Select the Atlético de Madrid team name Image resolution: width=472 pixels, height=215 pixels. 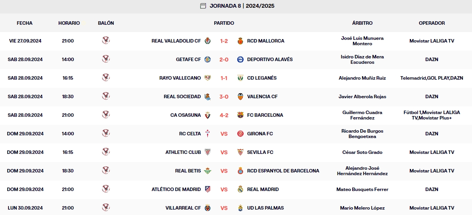point(176,189)
